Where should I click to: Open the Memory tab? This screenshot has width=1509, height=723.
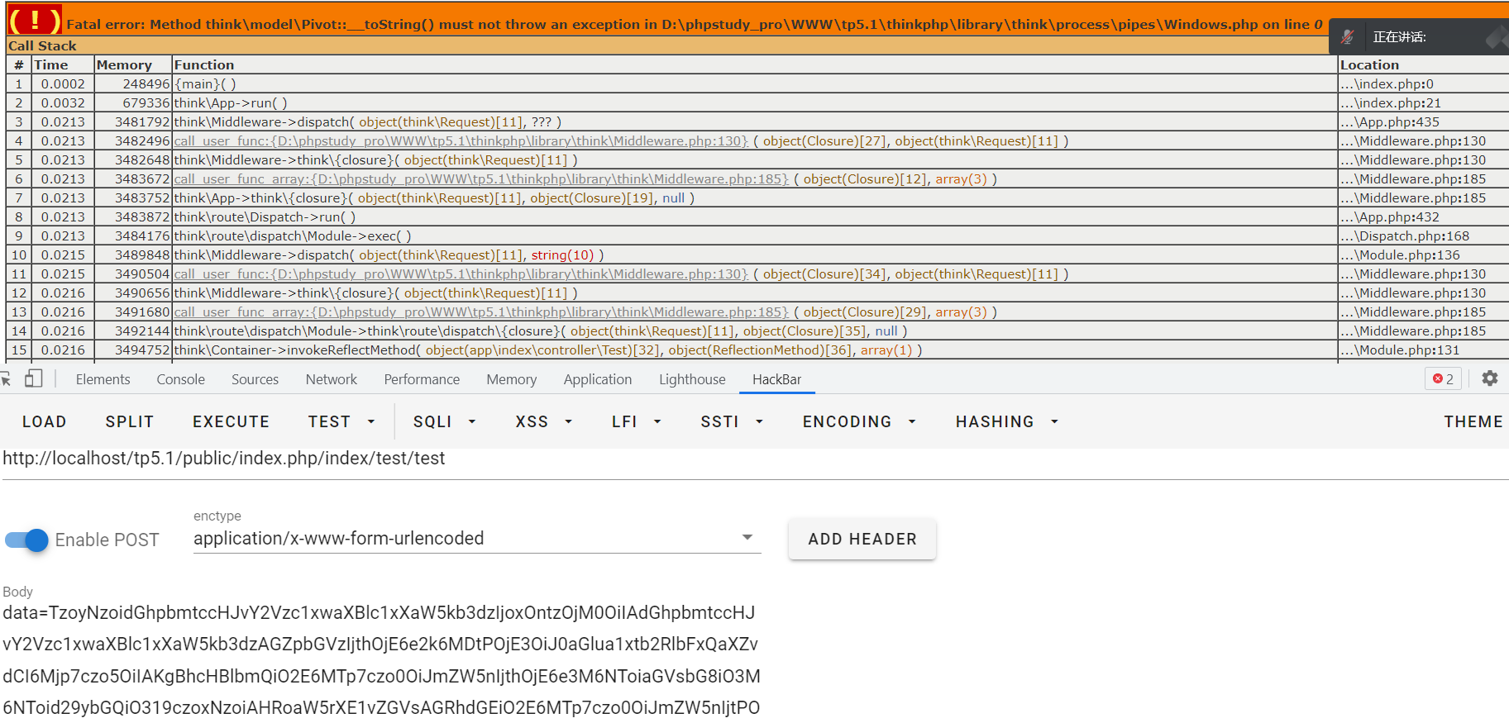511,379
